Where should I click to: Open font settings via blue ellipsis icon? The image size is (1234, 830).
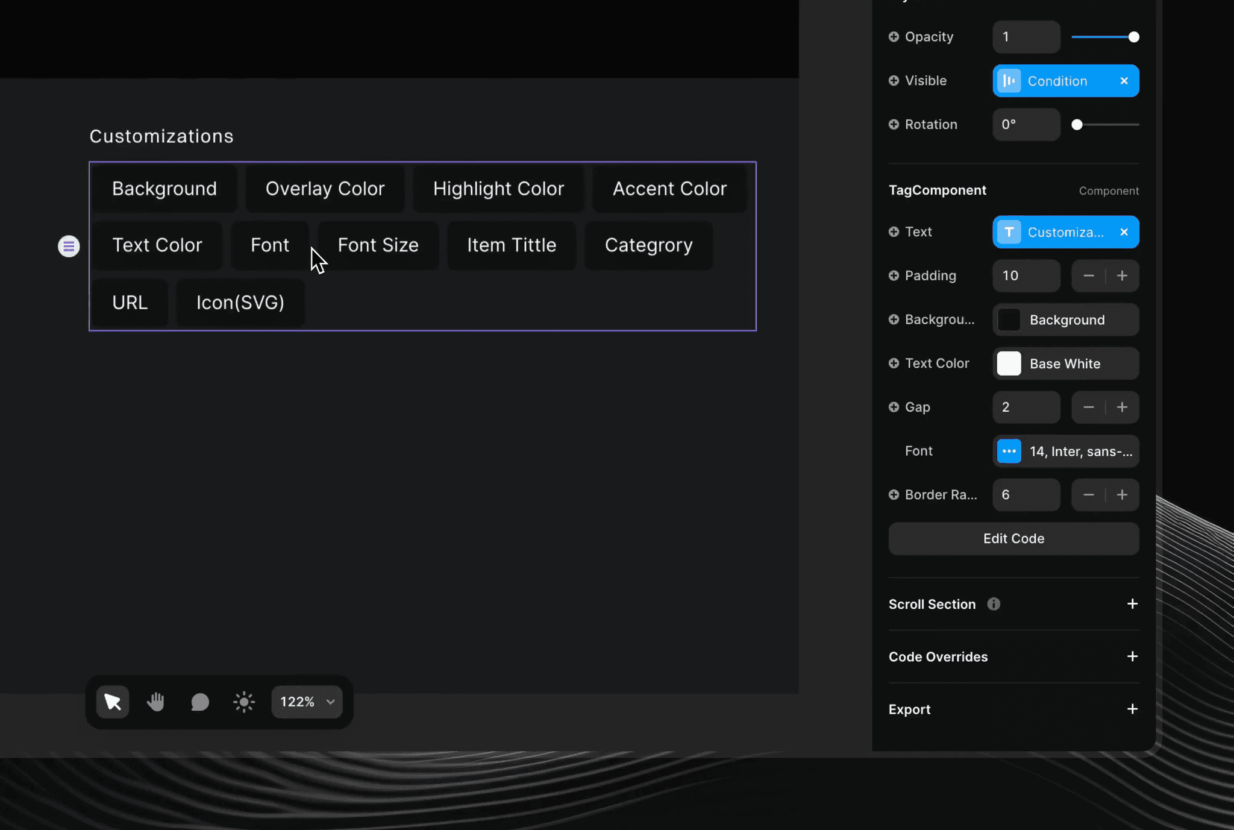click(1009, 451)
